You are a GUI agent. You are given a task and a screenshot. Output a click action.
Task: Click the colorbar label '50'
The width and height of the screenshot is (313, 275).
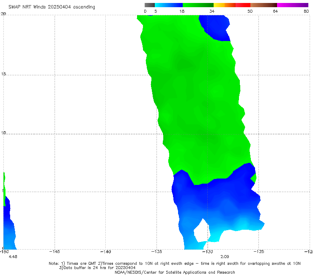click(x=250, y=11)
